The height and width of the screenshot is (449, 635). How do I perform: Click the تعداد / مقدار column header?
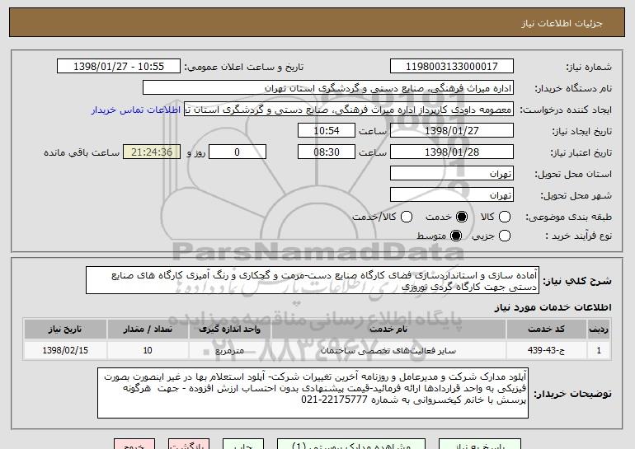(148, 330)
